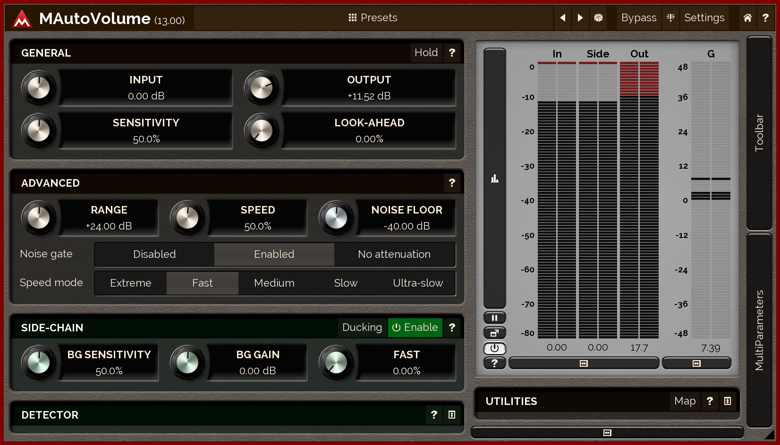Open help for the General section
Image resolution: width=780 pixels, height=445 pixels.
coord(452,53)
